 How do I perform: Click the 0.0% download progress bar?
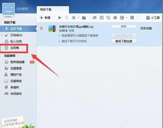tap(124, 26)
